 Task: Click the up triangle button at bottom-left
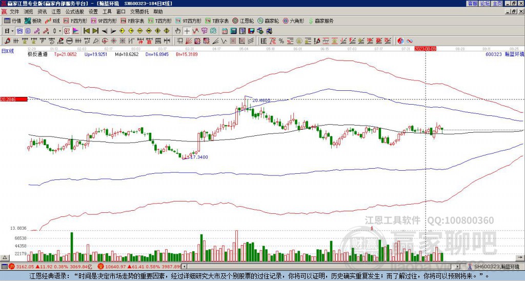5,257
